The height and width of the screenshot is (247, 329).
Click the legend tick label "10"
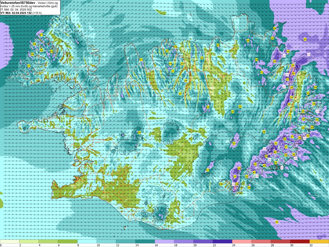tap(98, 245)
